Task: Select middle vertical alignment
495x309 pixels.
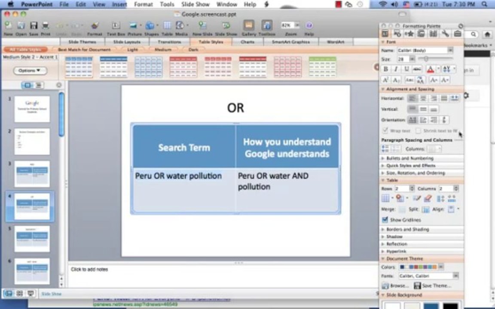Action: click(x=423, y=109)
